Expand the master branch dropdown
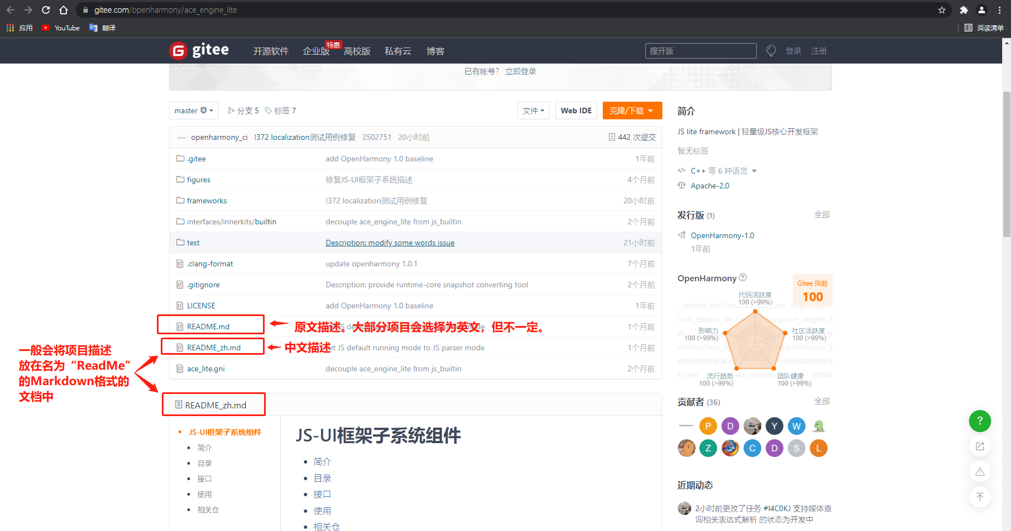Viewport: 1011px width, 531px height. coord(194,111)
